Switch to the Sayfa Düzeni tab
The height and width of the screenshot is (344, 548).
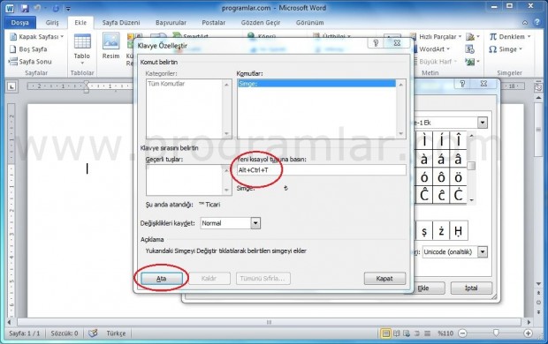(x=121, y=23)
